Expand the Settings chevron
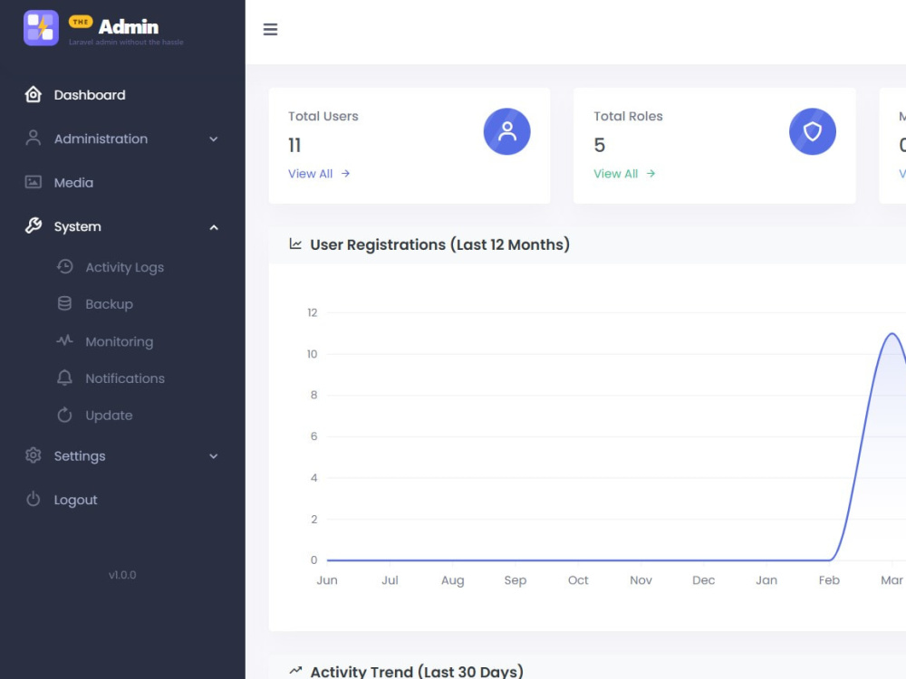The height and width of the screenshot is (679, 906). 214,456
